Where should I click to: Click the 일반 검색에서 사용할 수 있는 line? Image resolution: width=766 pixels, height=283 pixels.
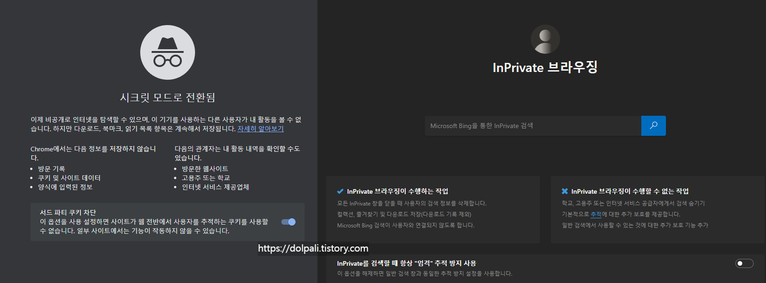635,225
